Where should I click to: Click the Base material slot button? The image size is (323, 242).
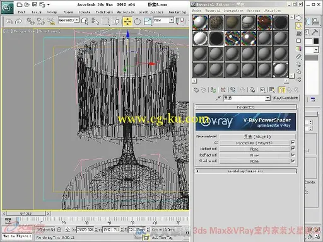click(x=257, y=137)
